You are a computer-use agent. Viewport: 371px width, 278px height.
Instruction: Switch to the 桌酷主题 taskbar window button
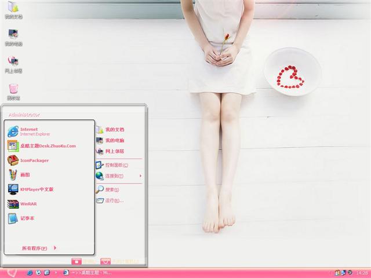click(x=88, y=273)
